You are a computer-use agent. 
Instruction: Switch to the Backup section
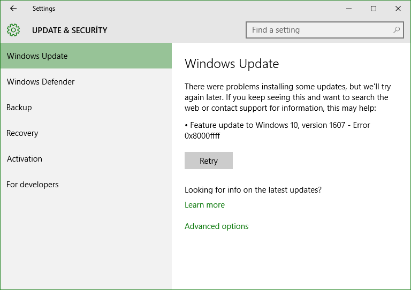click(x=19, y=108)
